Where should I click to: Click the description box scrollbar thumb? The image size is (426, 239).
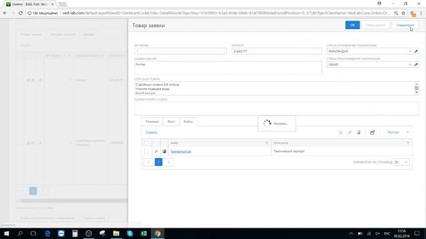(x=417, y=88)
